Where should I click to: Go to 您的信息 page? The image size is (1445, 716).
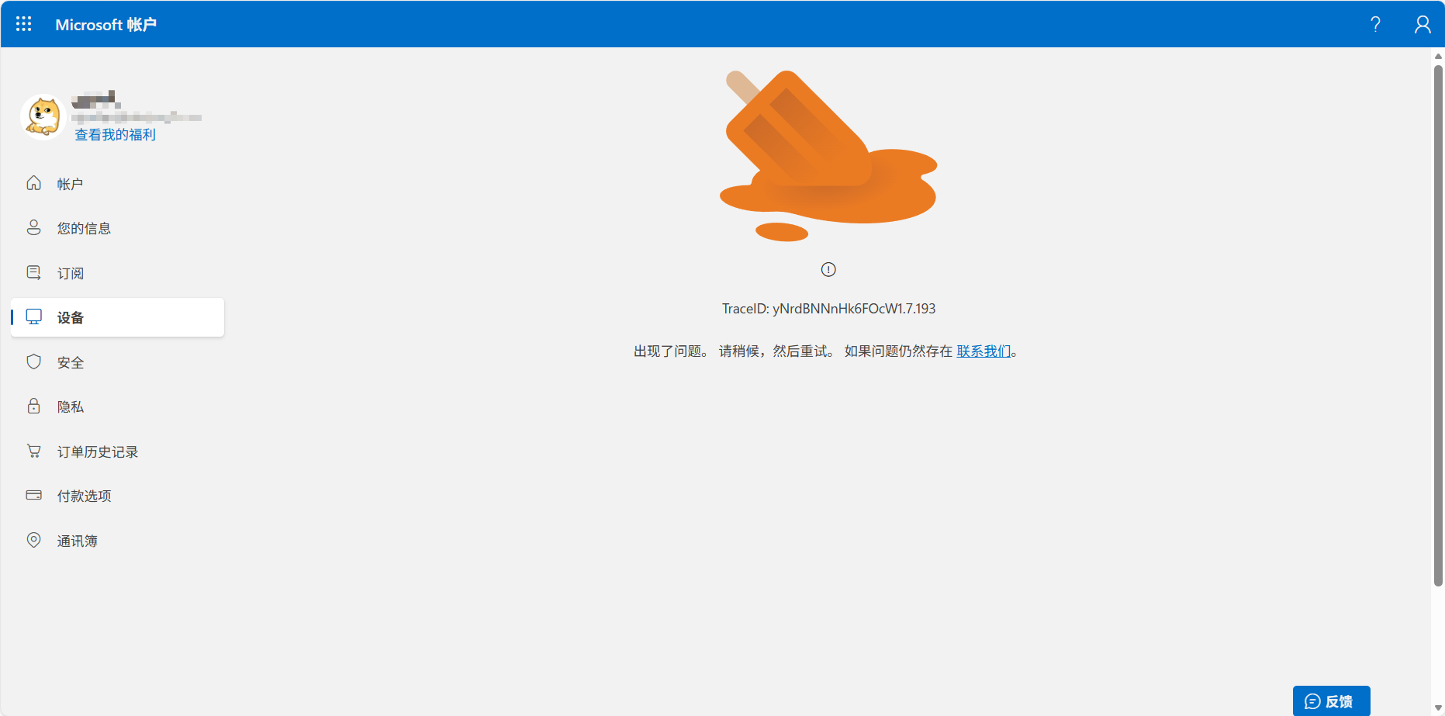click(x=117, y=228)
